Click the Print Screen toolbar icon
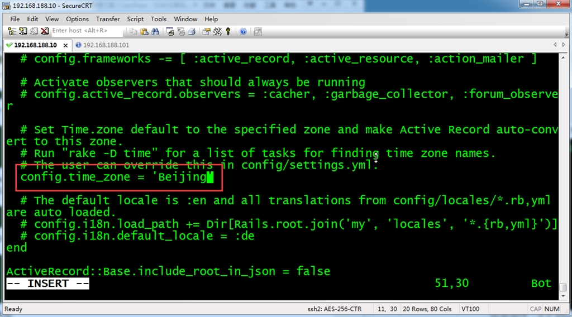572x317 pixels. tap(170, 32)
